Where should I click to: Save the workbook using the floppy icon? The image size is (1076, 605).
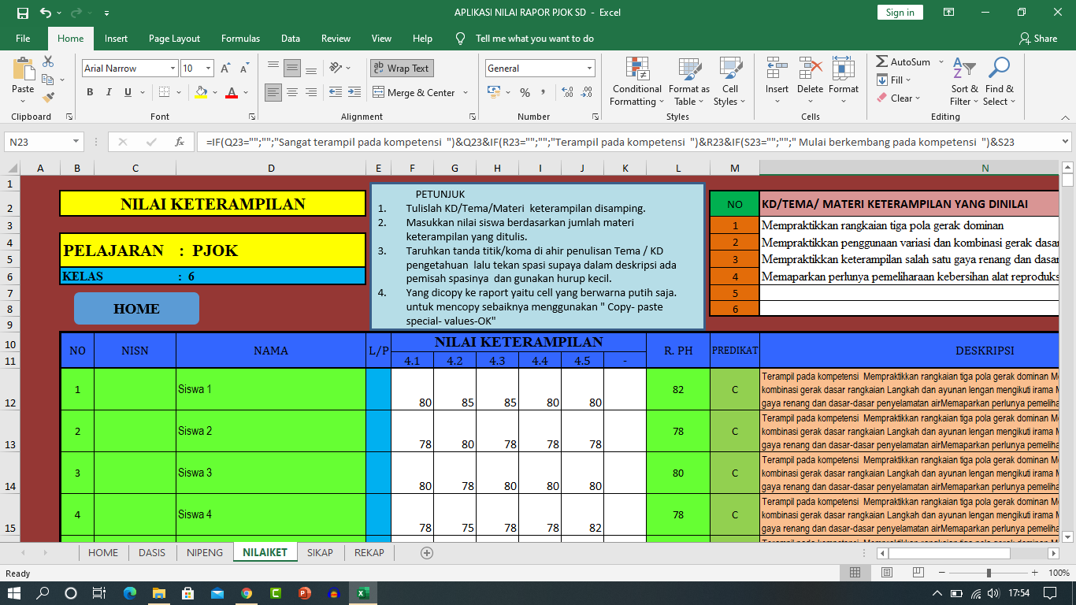(x=22, y=13)
